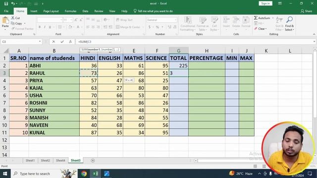Select all cells with the corner triangle

point(6,50)
